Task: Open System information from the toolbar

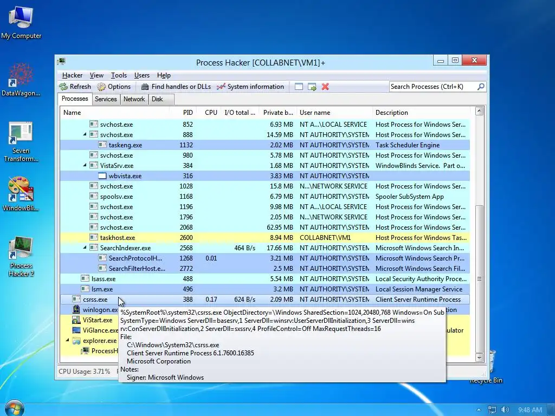Action: click(x=250, y=87)
